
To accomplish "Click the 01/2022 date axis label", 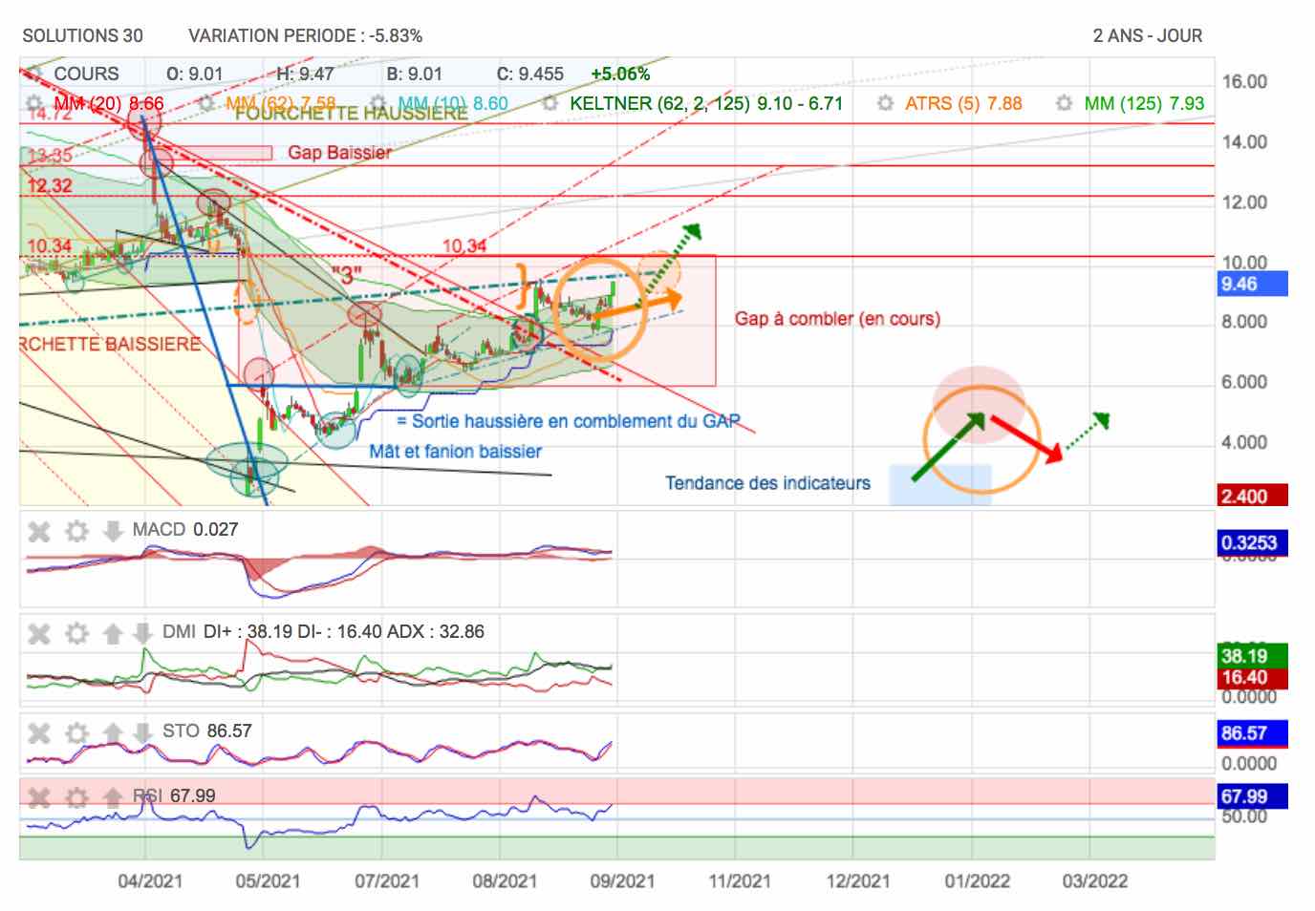I will 977,881.
